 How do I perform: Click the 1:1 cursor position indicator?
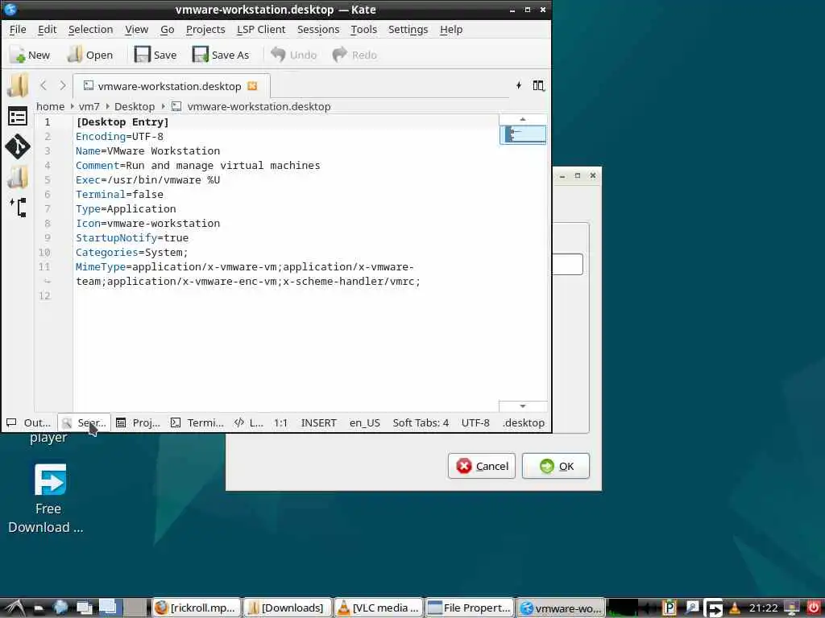click(x=280, y=422)
